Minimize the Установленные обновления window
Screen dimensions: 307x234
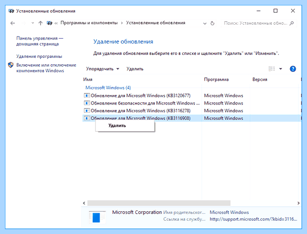tap(258, 11)
